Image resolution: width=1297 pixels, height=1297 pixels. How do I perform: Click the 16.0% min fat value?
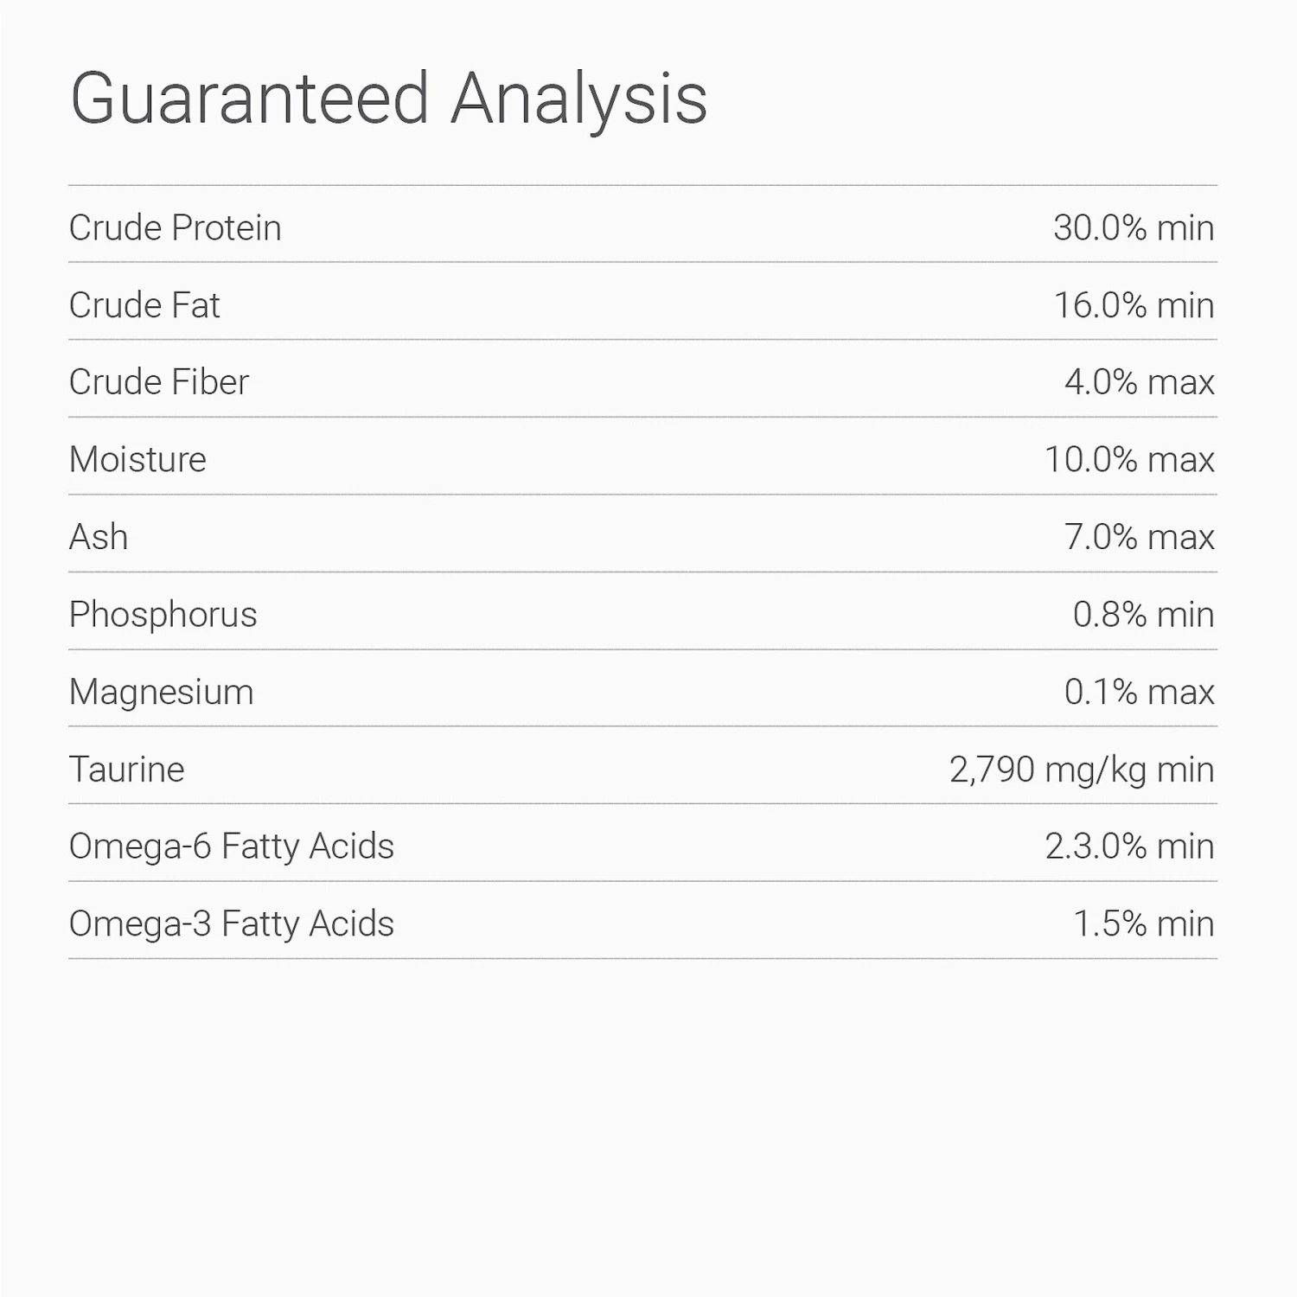point(1134,305)
